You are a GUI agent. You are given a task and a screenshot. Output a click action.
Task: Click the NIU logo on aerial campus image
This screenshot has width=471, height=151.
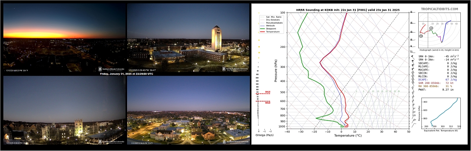click(x=235, y=141)
